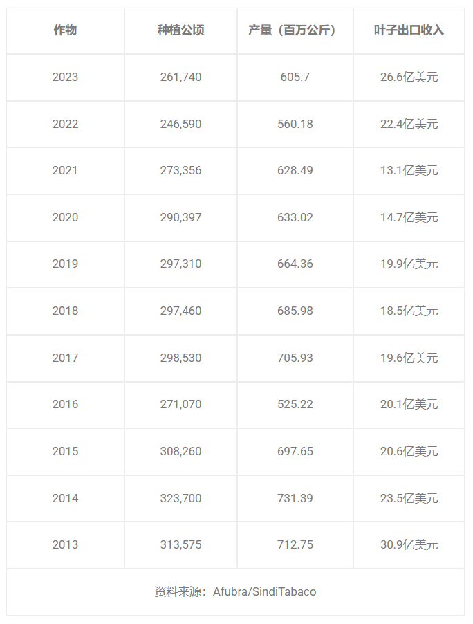Select the 2016 year cell
This screenshot has width=473, height=624.
coord(65,404)
